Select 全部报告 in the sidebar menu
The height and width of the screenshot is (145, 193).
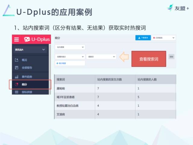point(27,68)
